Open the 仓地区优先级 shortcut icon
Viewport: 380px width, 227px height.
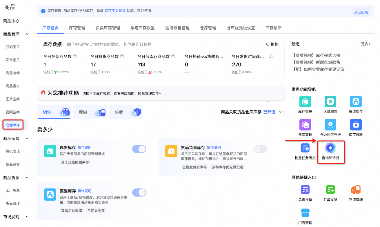[x=330, y=125]
